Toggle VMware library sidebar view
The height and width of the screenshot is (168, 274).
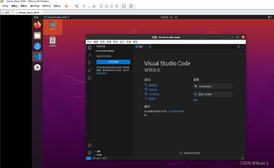pos(101,6)
